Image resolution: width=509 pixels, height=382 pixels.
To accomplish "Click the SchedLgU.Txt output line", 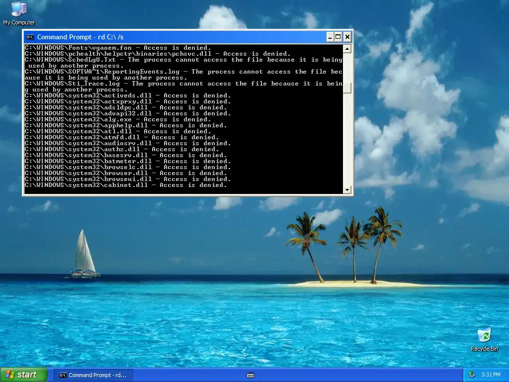I will [184, 63].
